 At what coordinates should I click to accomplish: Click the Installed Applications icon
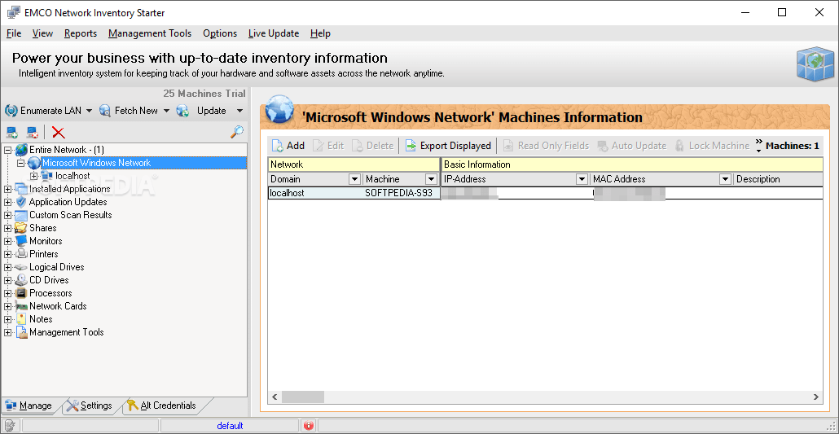point(21,189)
